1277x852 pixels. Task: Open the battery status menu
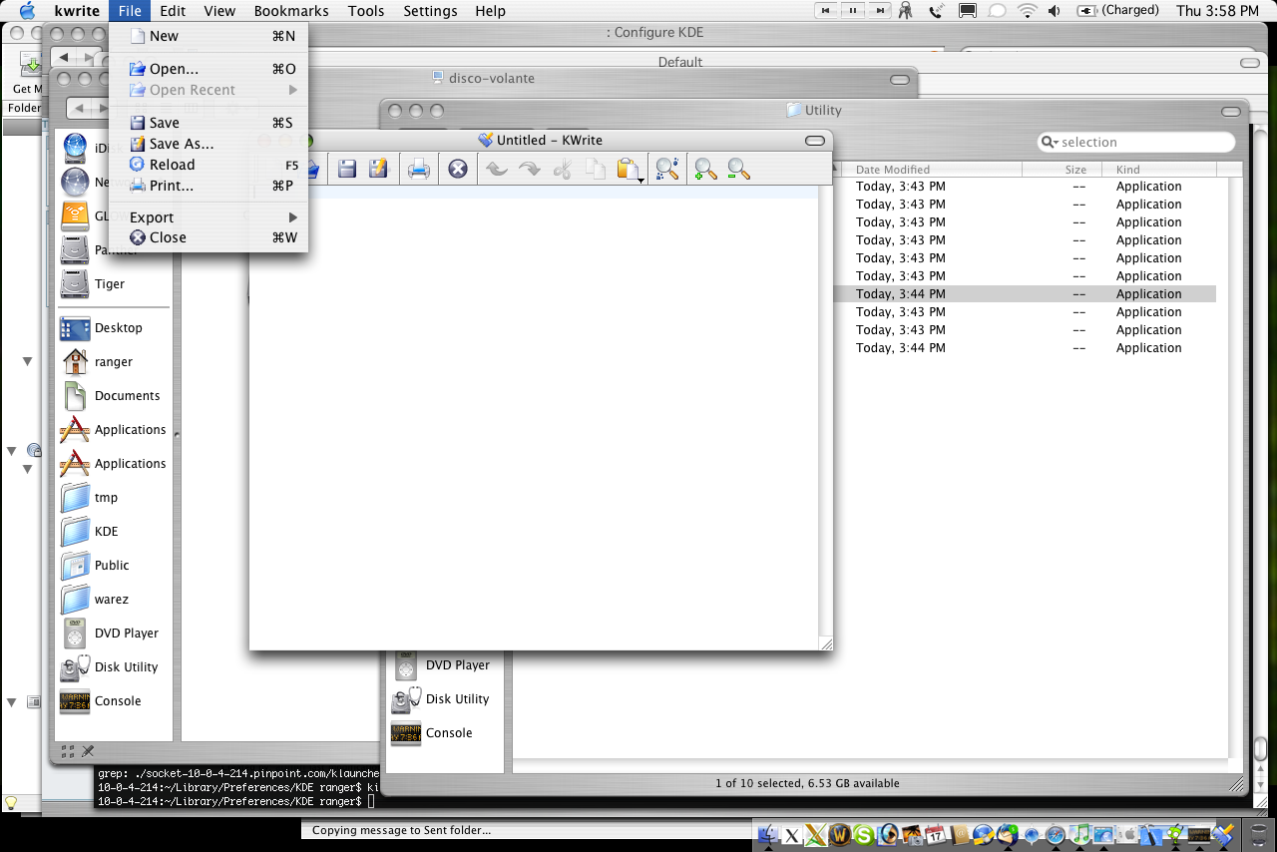click(1118, 11)
